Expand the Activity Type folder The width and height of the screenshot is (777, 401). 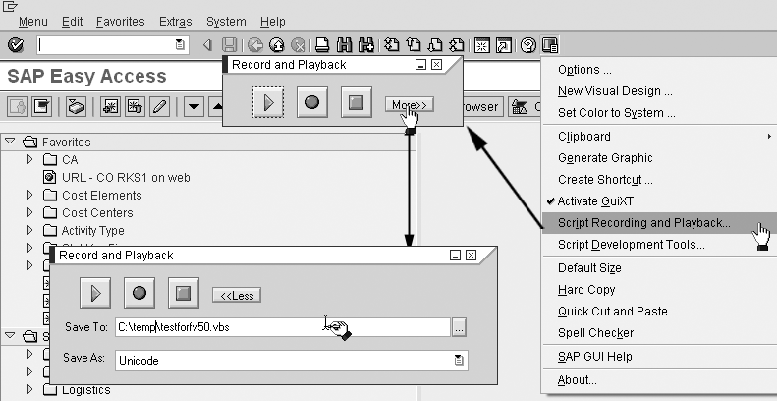click(x=29, y=231)
